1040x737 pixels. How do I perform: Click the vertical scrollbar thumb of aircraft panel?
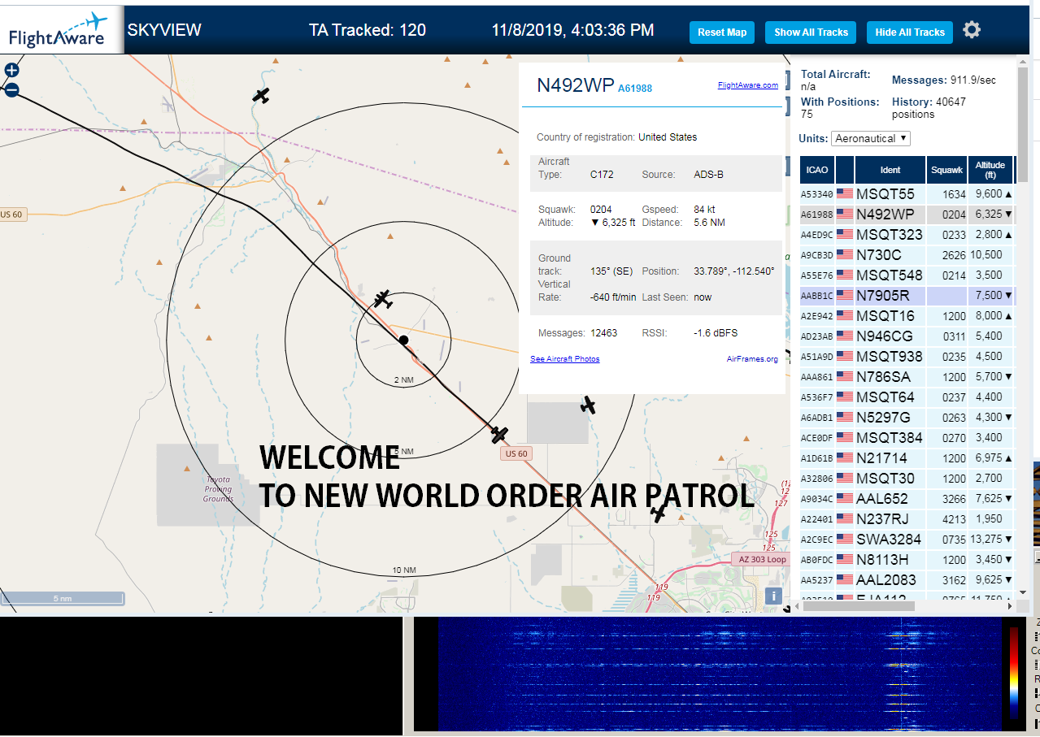1021,124
